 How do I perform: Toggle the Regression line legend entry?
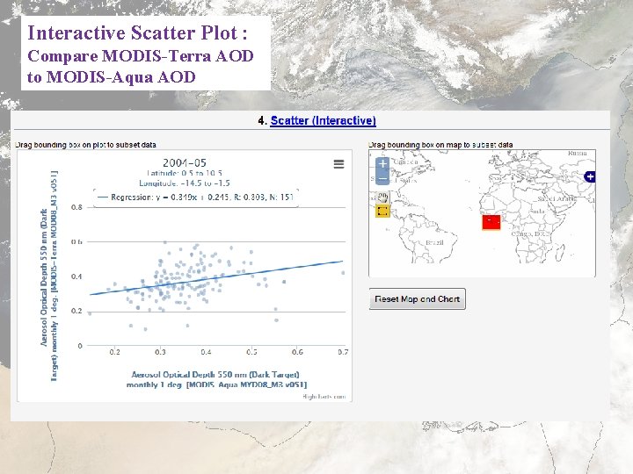[x=196, y=197]
